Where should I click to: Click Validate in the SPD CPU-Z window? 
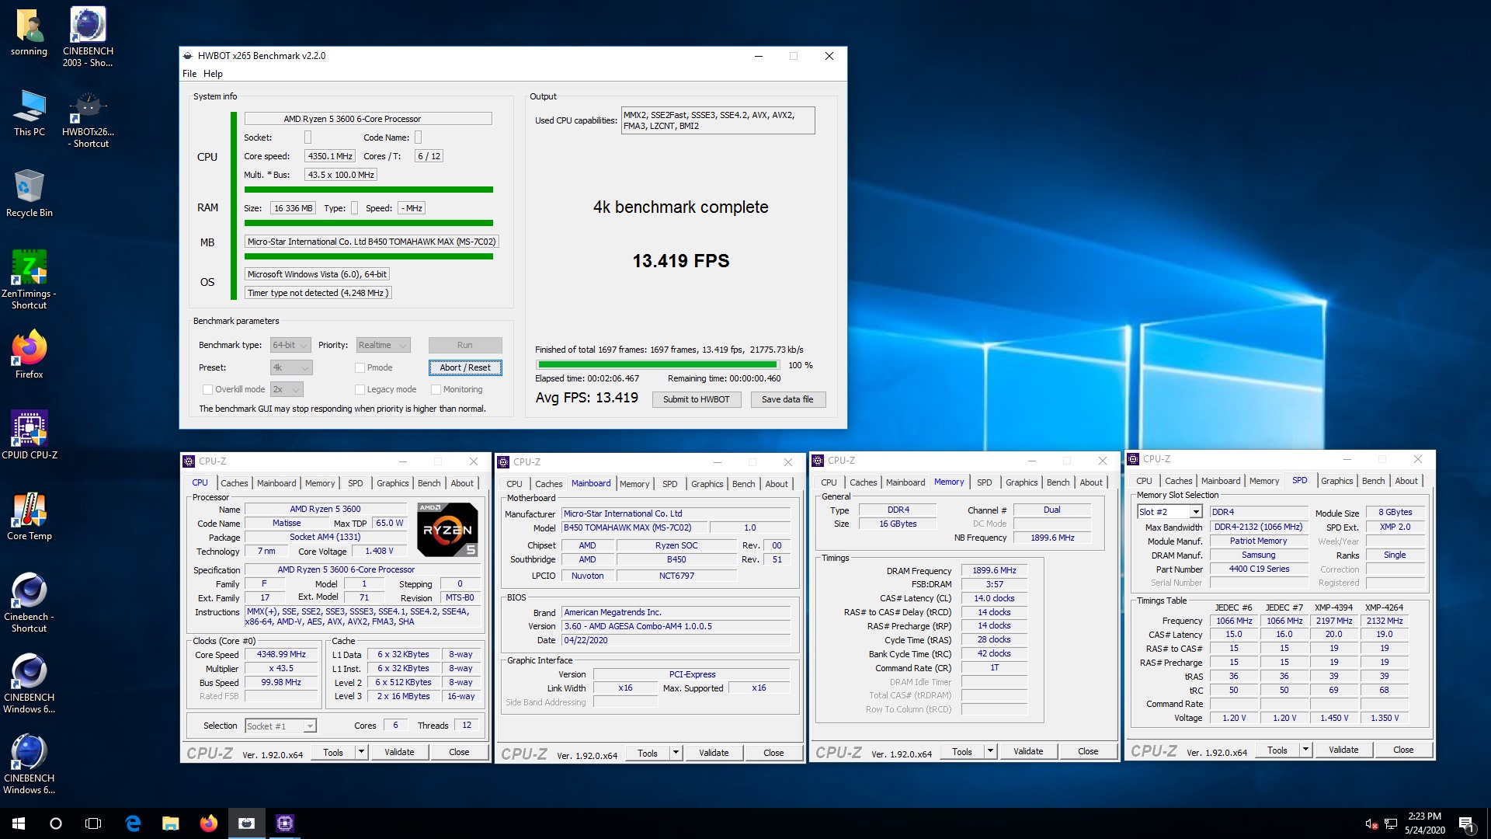pos(1343,750)
